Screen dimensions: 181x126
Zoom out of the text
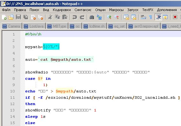(x=116, y=17)
